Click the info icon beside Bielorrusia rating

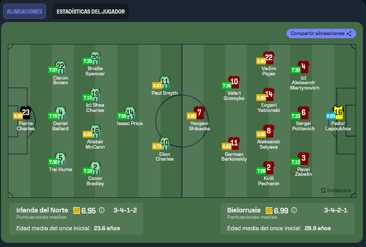pyautogui.click(x=293, y=210)
